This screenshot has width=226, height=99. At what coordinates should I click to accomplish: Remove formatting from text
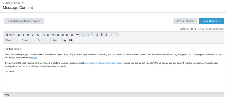click(x=38, y=35)
